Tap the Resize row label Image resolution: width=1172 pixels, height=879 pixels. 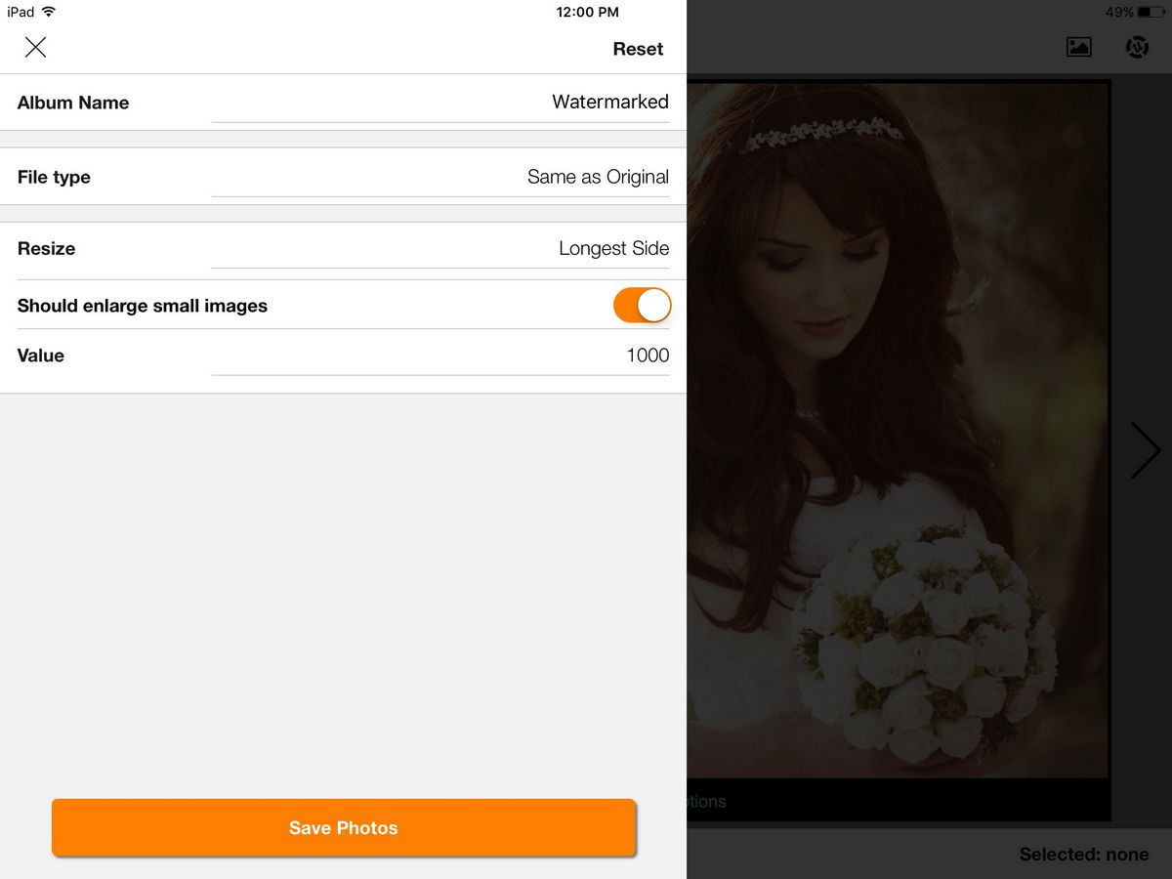click(46, 248)
